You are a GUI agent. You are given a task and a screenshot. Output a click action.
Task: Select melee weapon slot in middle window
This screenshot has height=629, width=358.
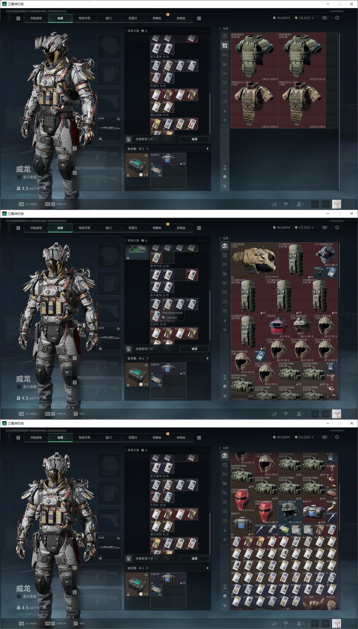coord(109,338)
